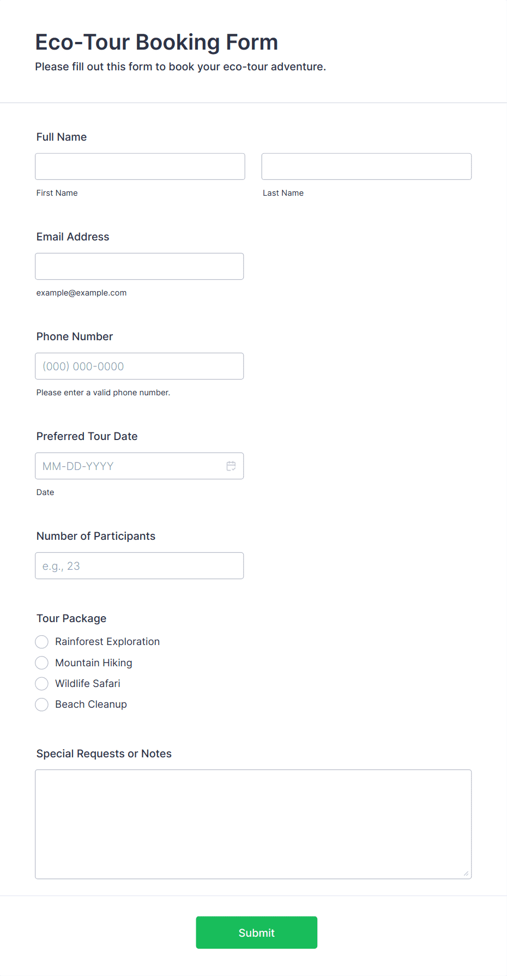This screenshot has width=507, height=976.
Task: Click the Beach Cleanup label text
Action: pyautogui.click(x=91, y=704)
